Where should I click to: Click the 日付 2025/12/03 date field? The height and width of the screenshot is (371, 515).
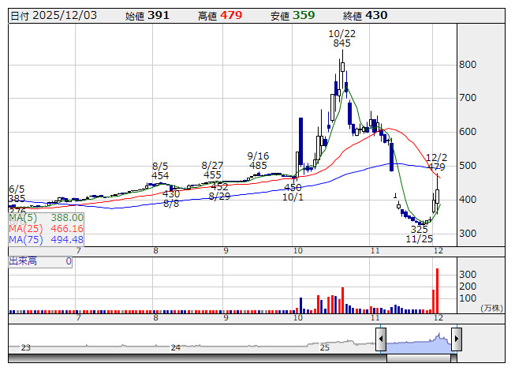pyautogui.click(x=53, y=15)
